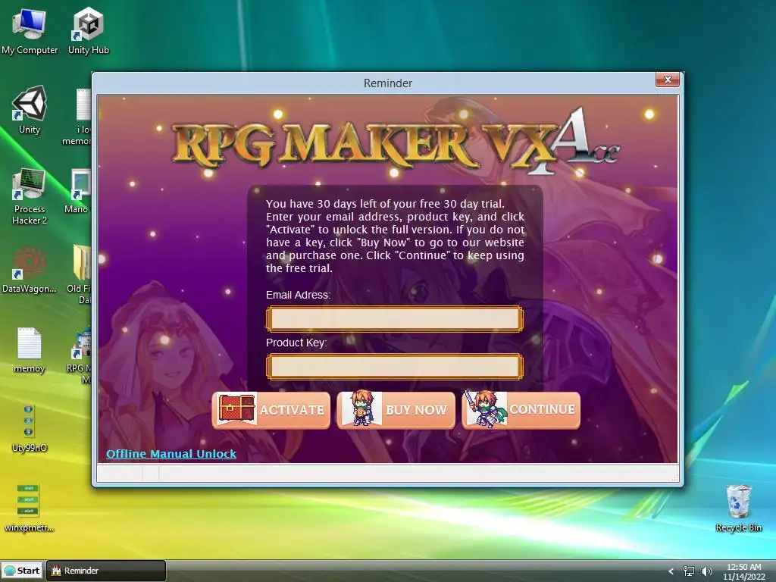
Task: Click Continue to keep using the trial
Action: click(521, 410)
